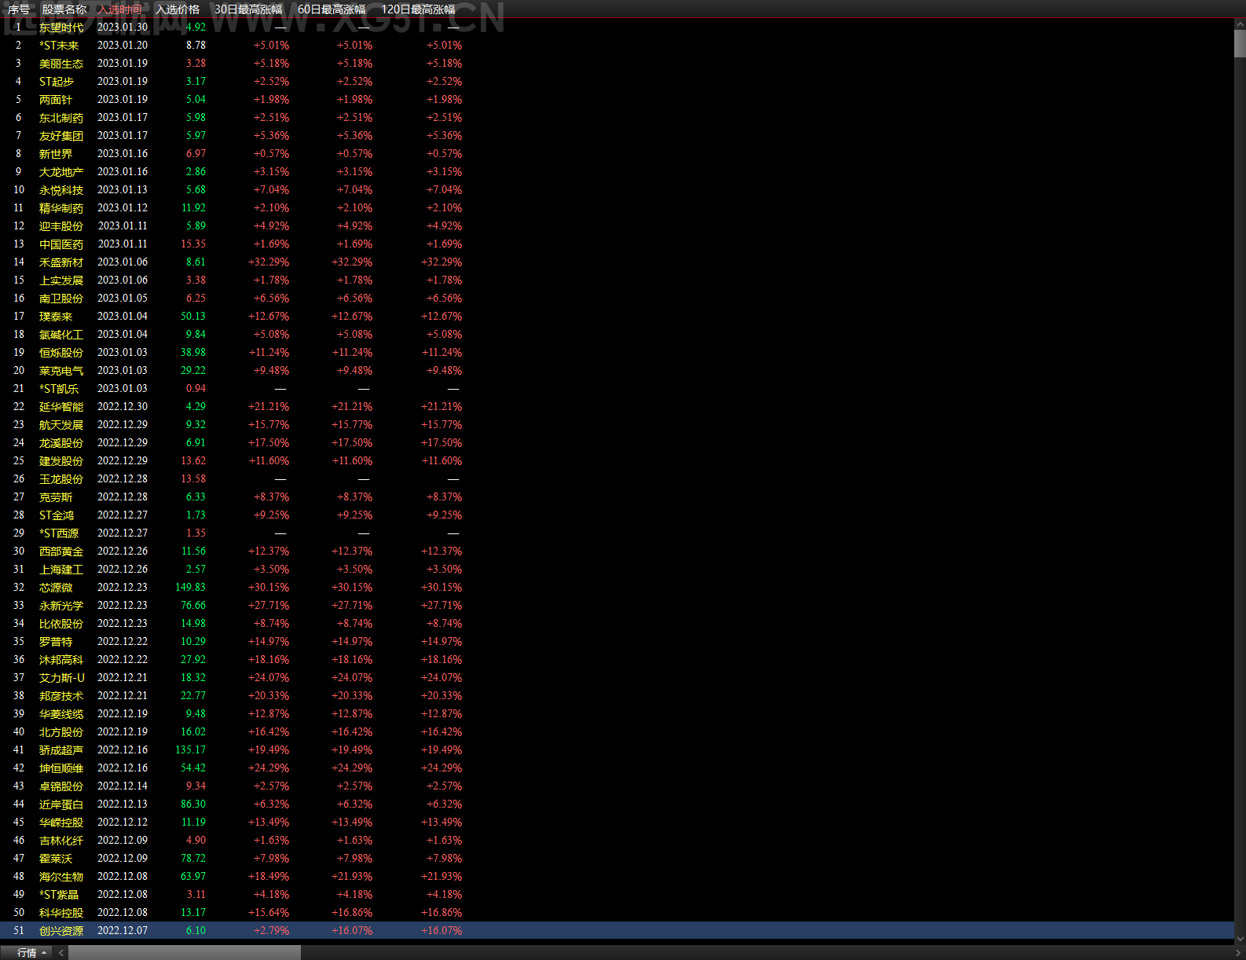Sort by 120日最高涨幅 column header
Screen dimensions: 1246x960
[418, 9]
